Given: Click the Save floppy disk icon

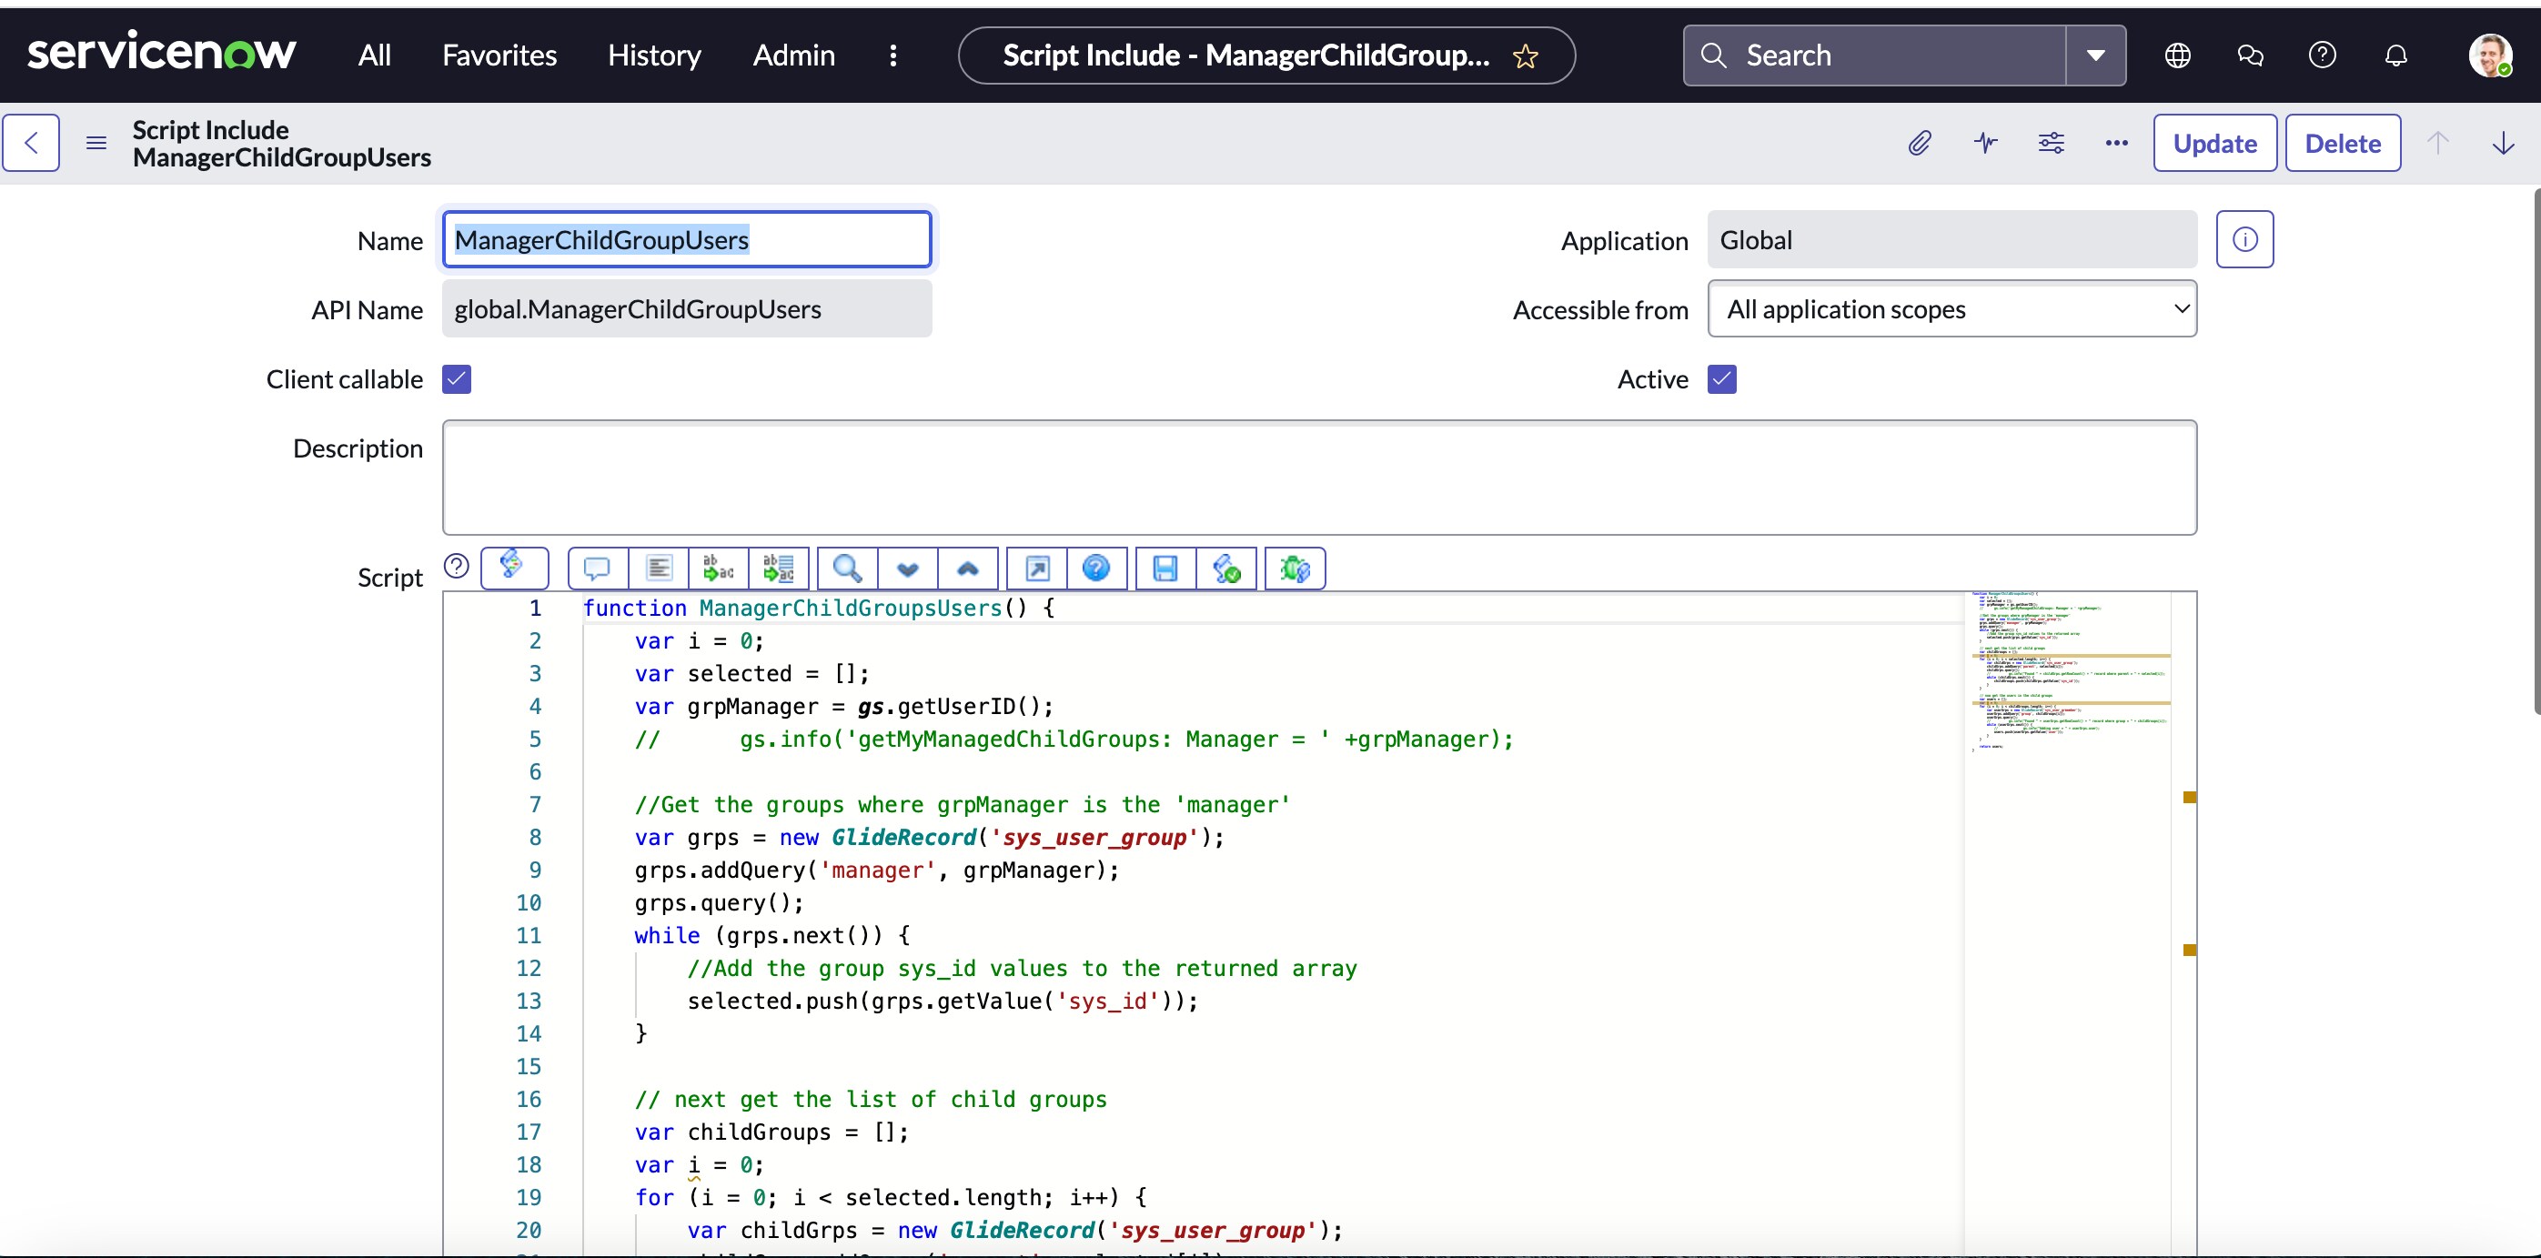Looking at the screenshot, I should click(x=1165, y=568).
